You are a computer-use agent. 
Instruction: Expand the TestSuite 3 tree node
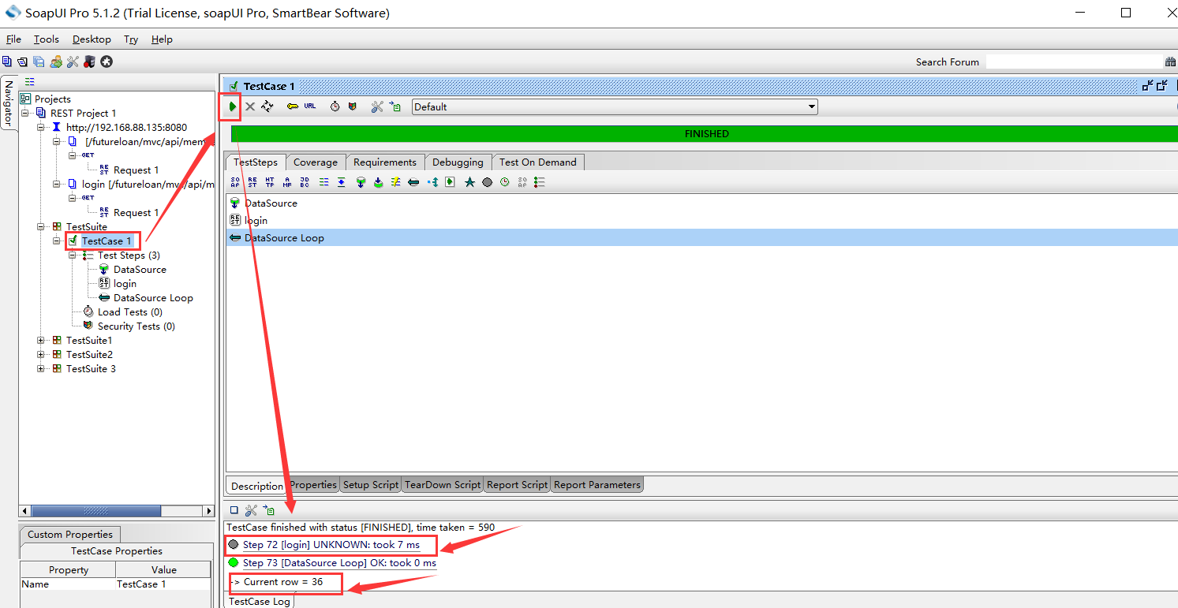41,369
